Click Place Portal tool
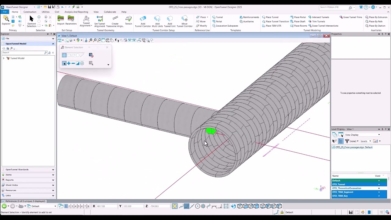 (x=298, y=17)
